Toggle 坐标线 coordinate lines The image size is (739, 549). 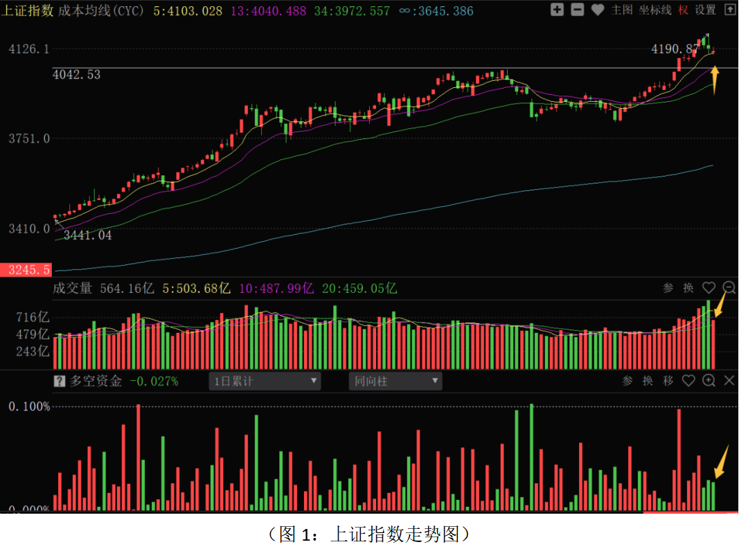[x=655, y=10]
